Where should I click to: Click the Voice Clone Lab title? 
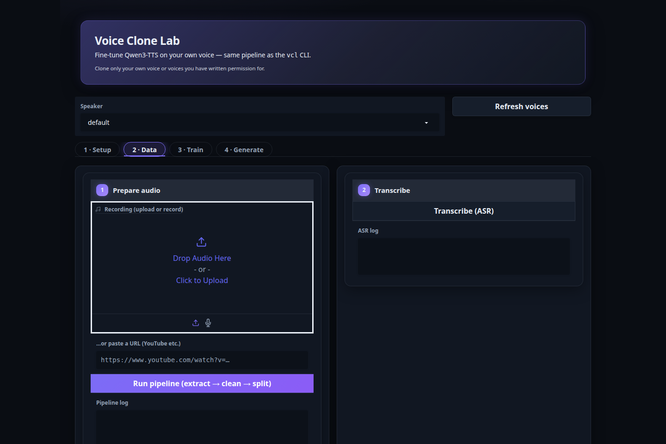click(x=137, y=41)
